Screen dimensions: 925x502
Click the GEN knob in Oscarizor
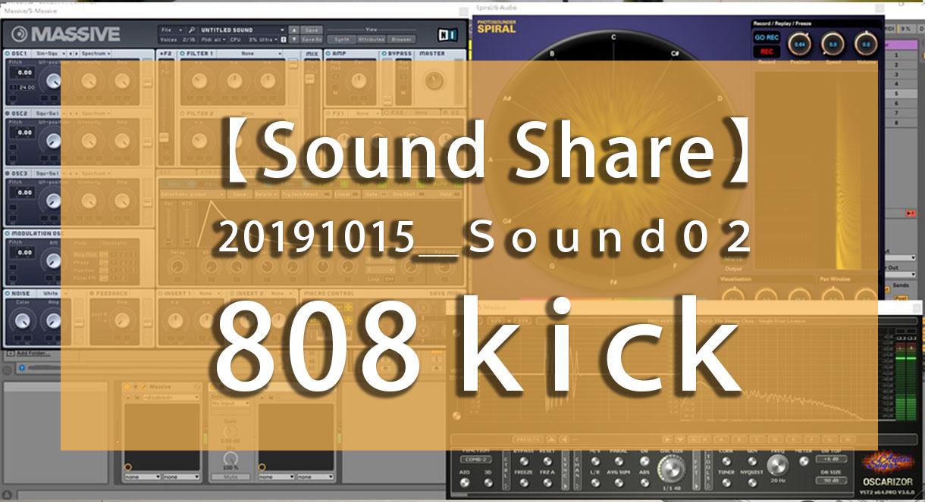click(x=752, y=462)
